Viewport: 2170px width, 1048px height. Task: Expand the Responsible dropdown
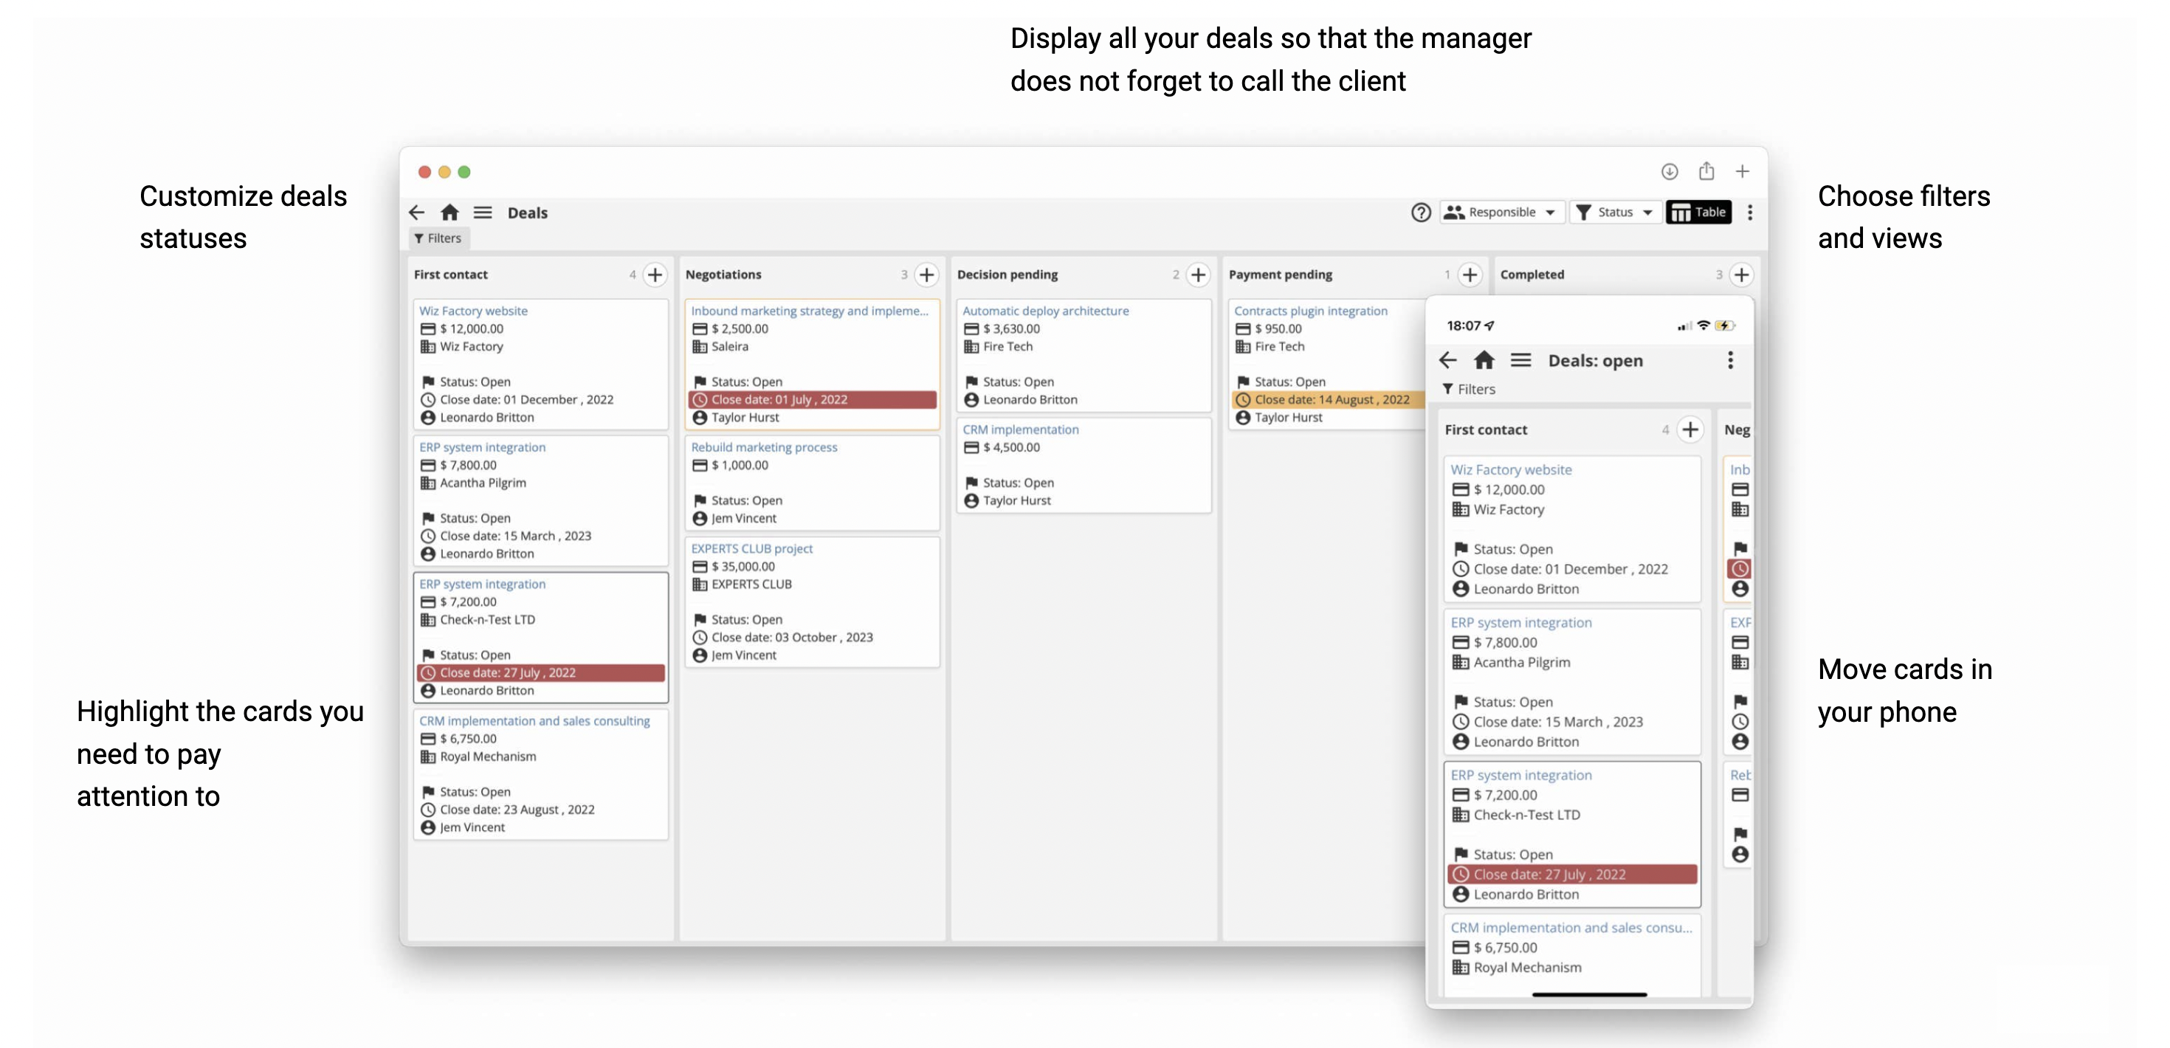1502,213
